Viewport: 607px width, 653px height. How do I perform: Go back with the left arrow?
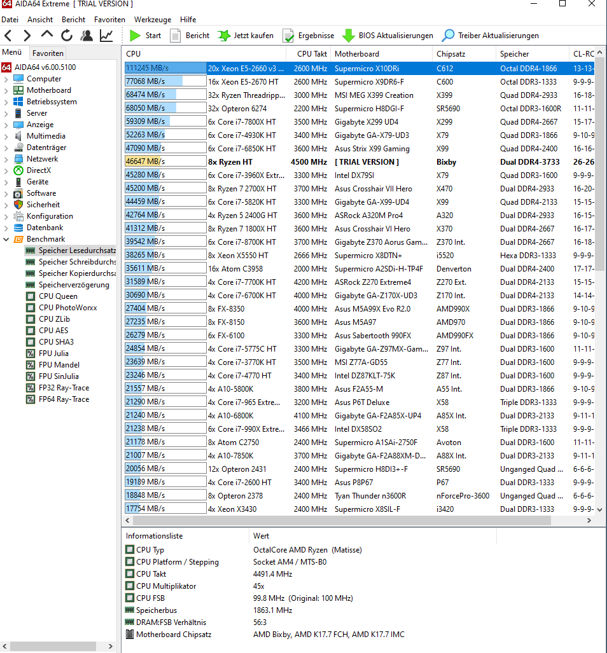pos(8,36)
